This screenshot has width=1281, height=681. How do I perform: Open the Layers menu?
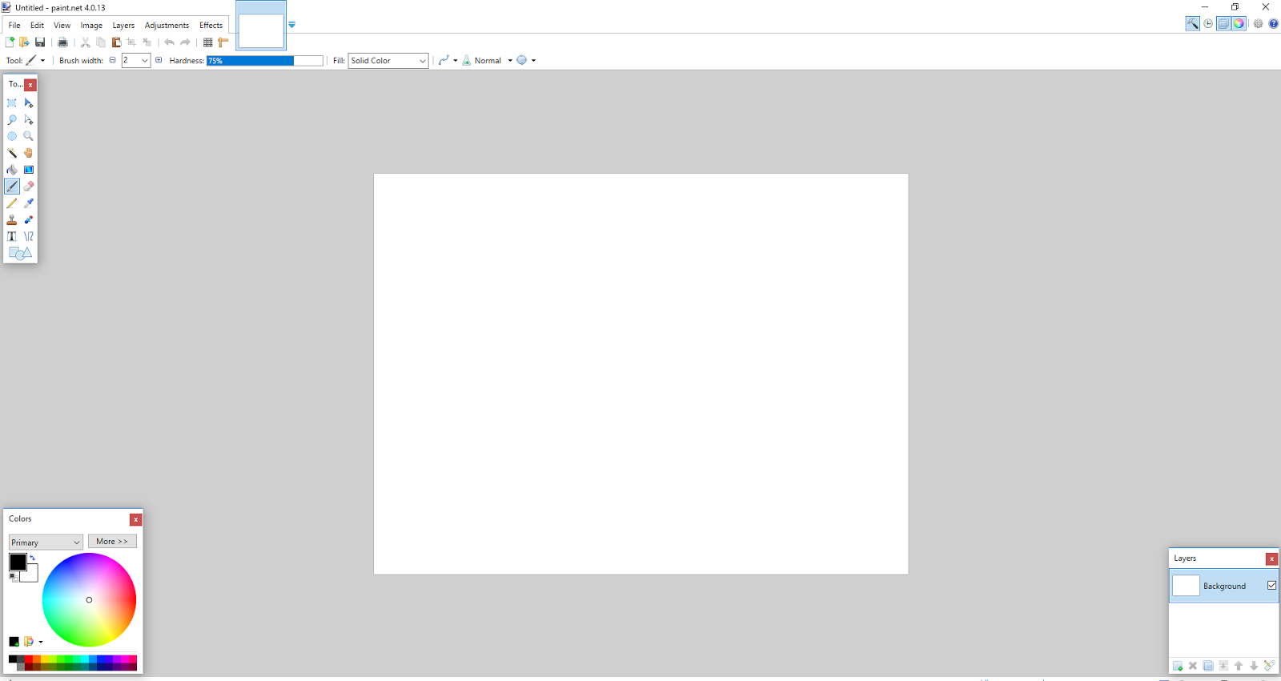(123, 25)
